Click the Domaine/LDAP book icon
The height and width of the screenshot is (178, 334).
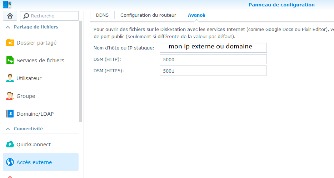(10, 114)
